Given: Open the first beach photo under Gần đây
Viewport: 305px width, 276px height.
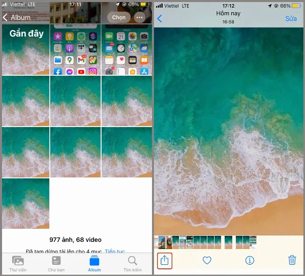Looking at the screenshot, I should point(25,51).
